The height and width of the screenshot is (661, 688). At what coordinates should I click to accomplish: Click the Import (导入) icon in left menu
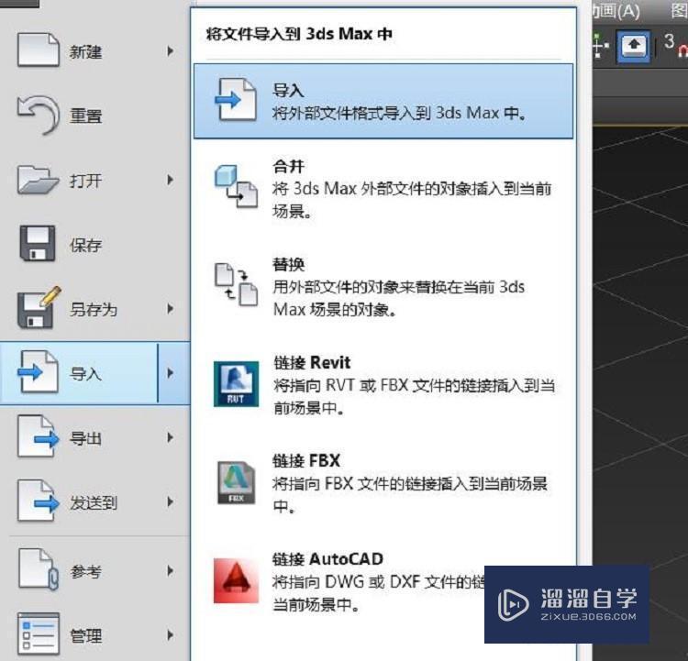click(38, 372)
